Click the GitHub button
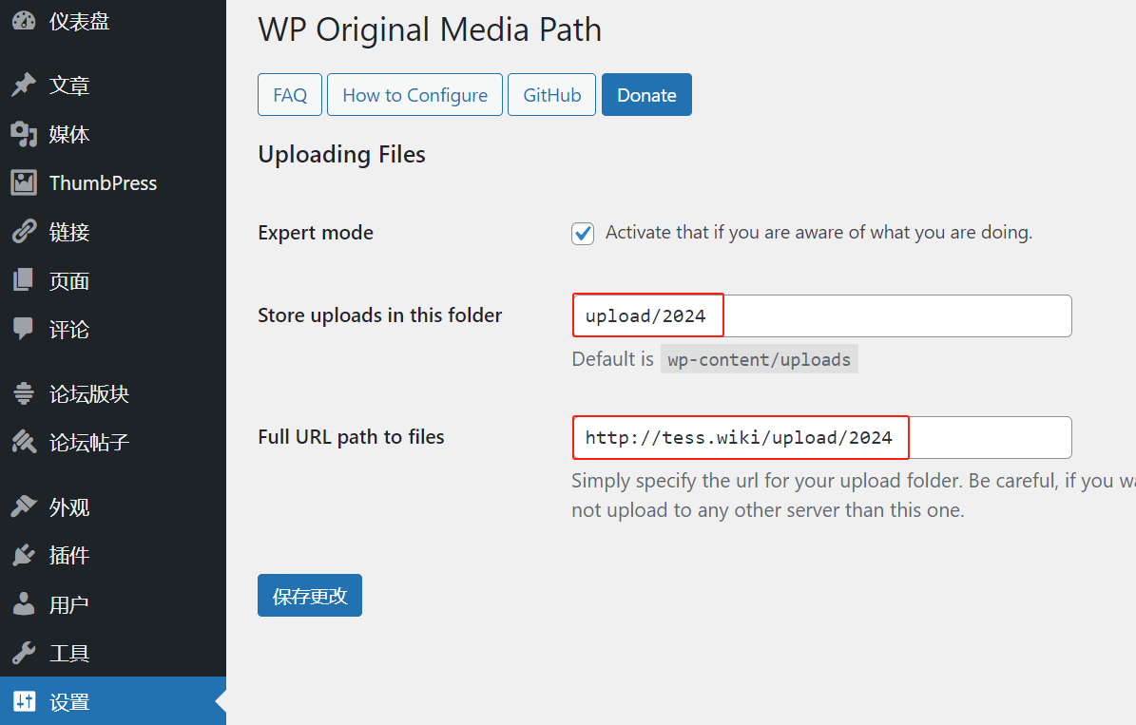The image size is (1136, 725). 551,95
